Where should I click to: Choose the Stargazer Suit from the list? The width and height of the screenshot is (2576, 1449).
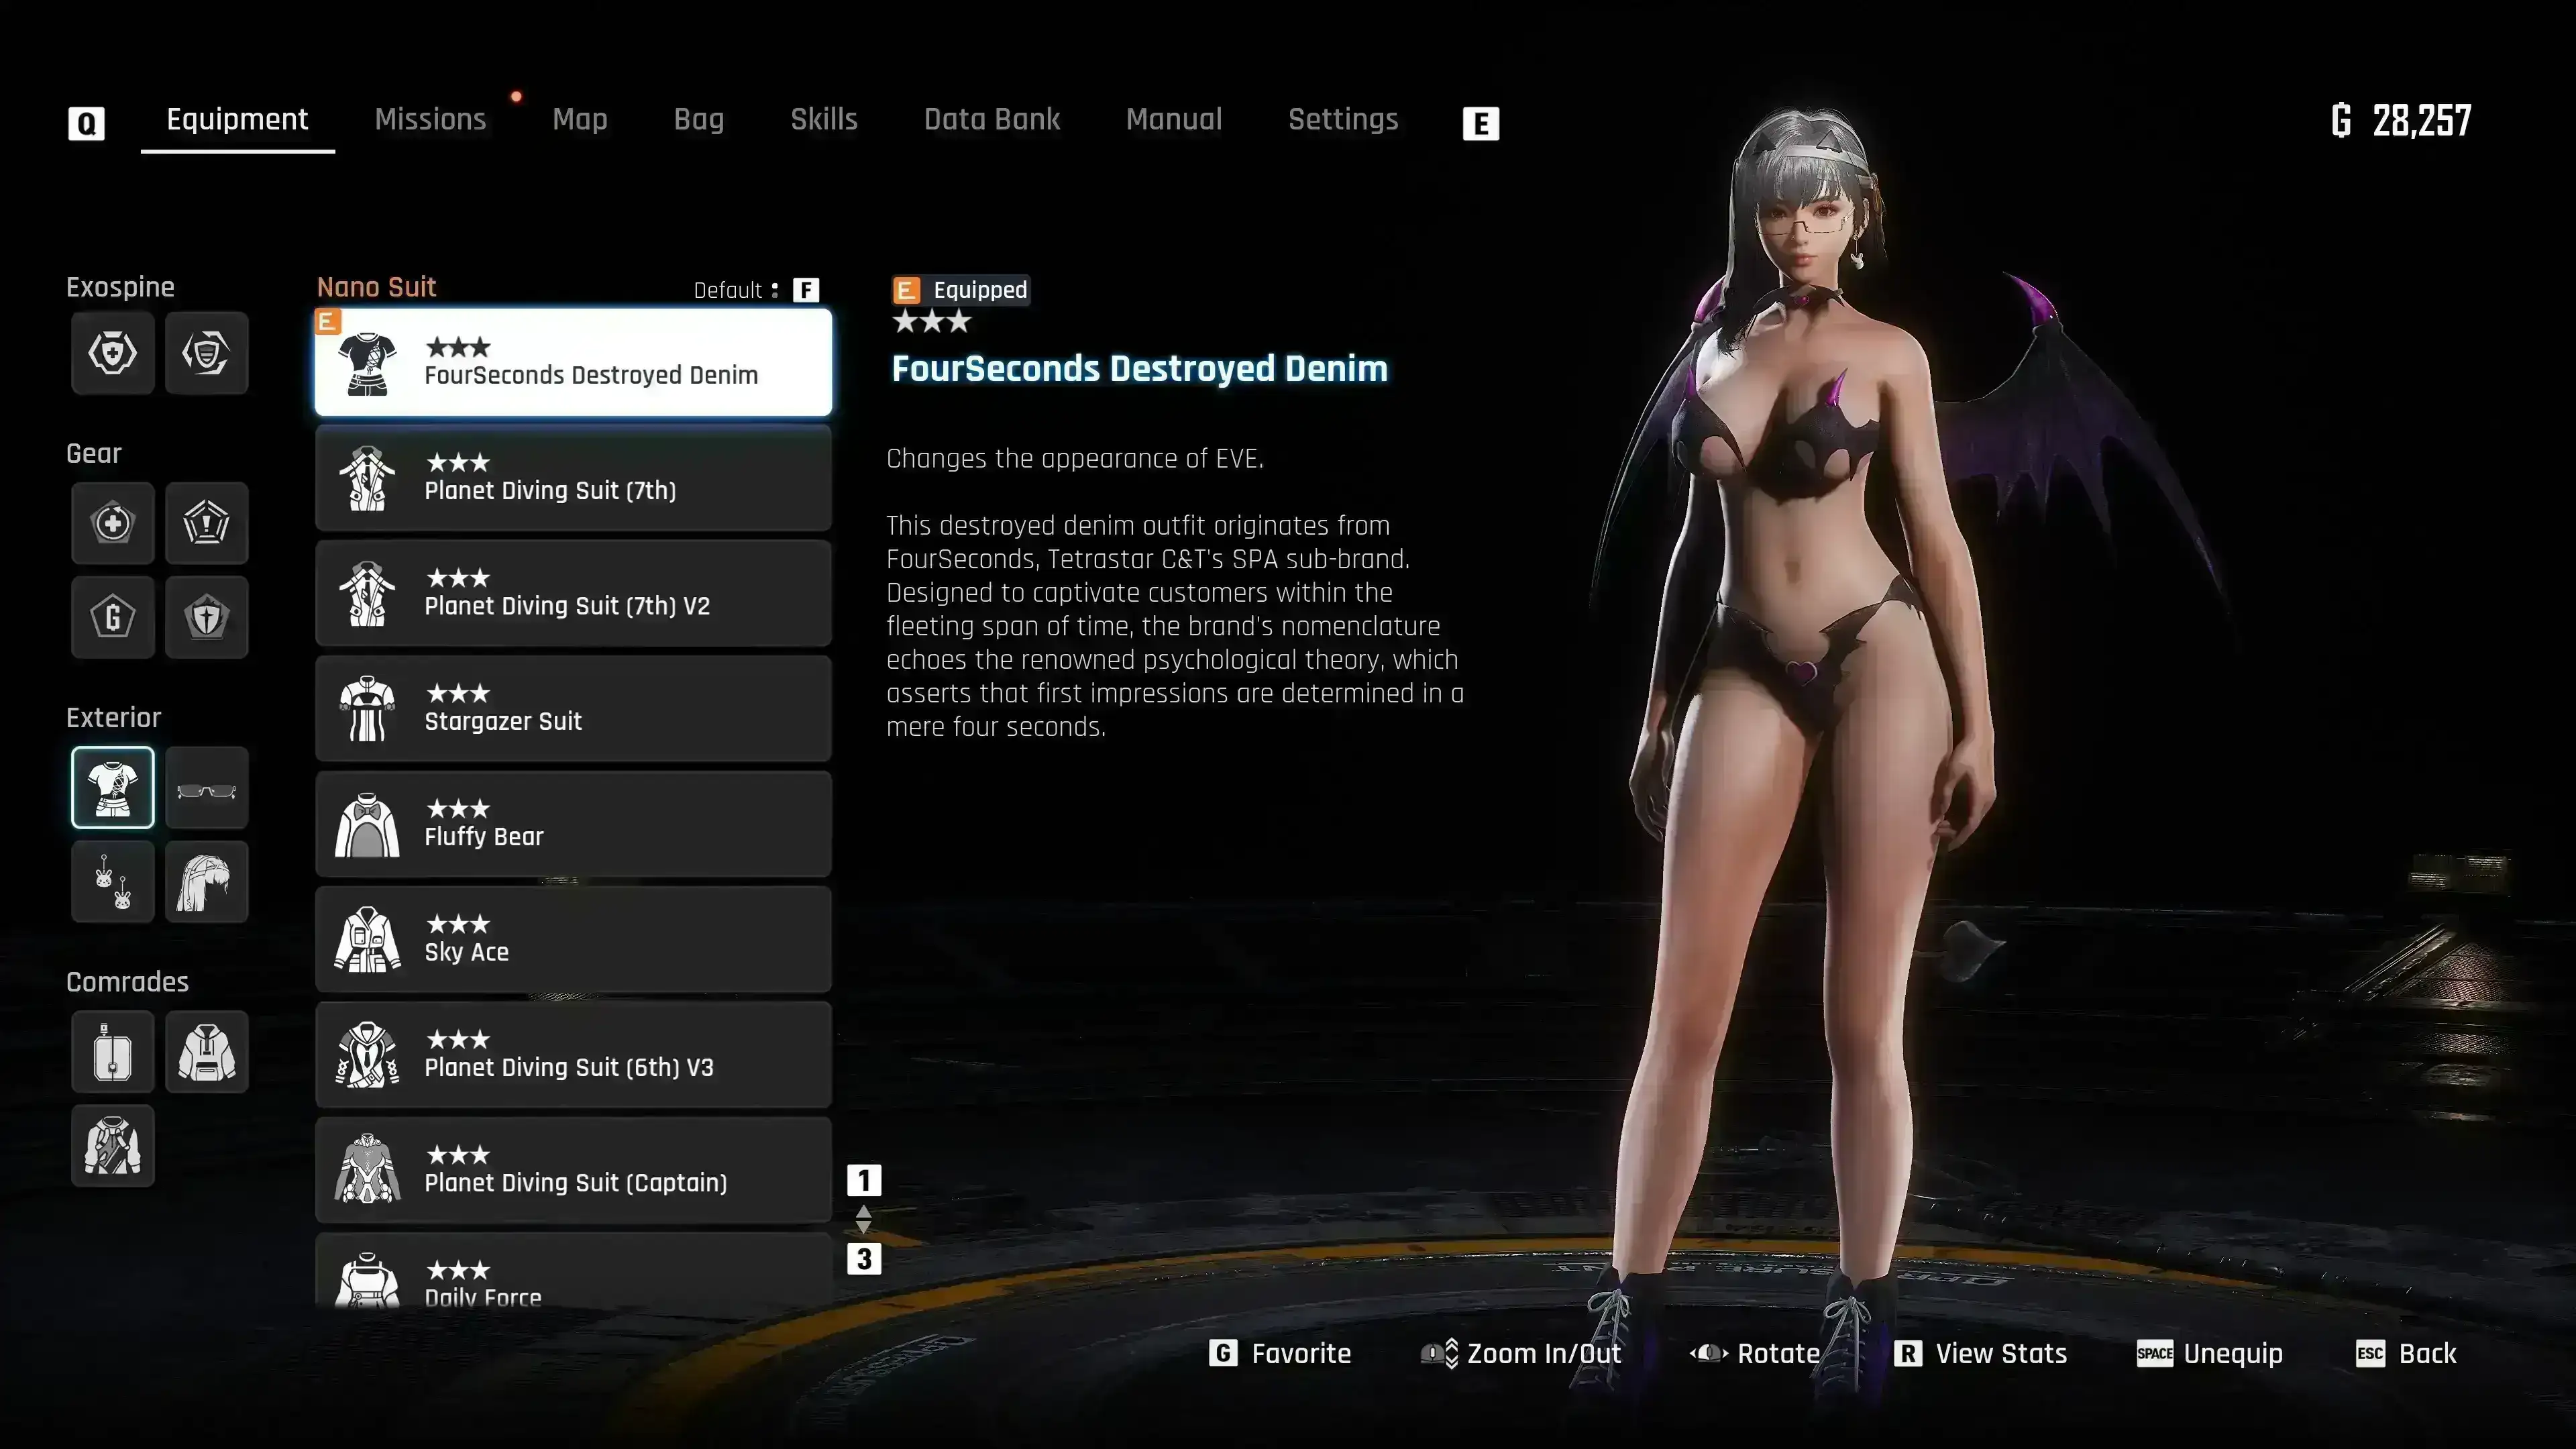573,708
